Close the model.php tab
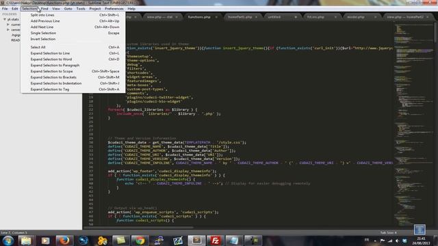Viewport: 438px width, 246px height. point(376,17)
